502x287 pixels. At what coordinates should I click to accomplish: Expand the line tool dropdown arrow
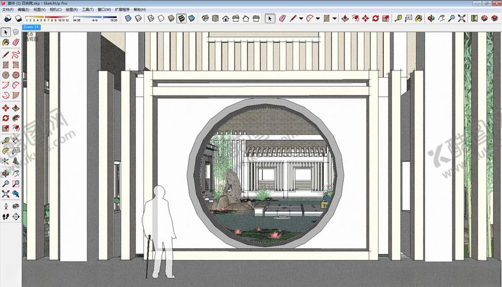(x=302, y=19)
